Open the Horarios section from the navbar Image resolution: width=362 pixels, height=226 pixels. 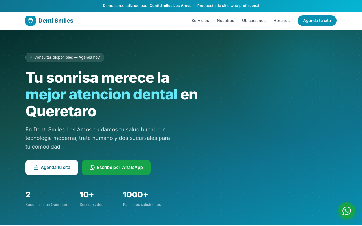pyautogui.click(x=281, y=21)
